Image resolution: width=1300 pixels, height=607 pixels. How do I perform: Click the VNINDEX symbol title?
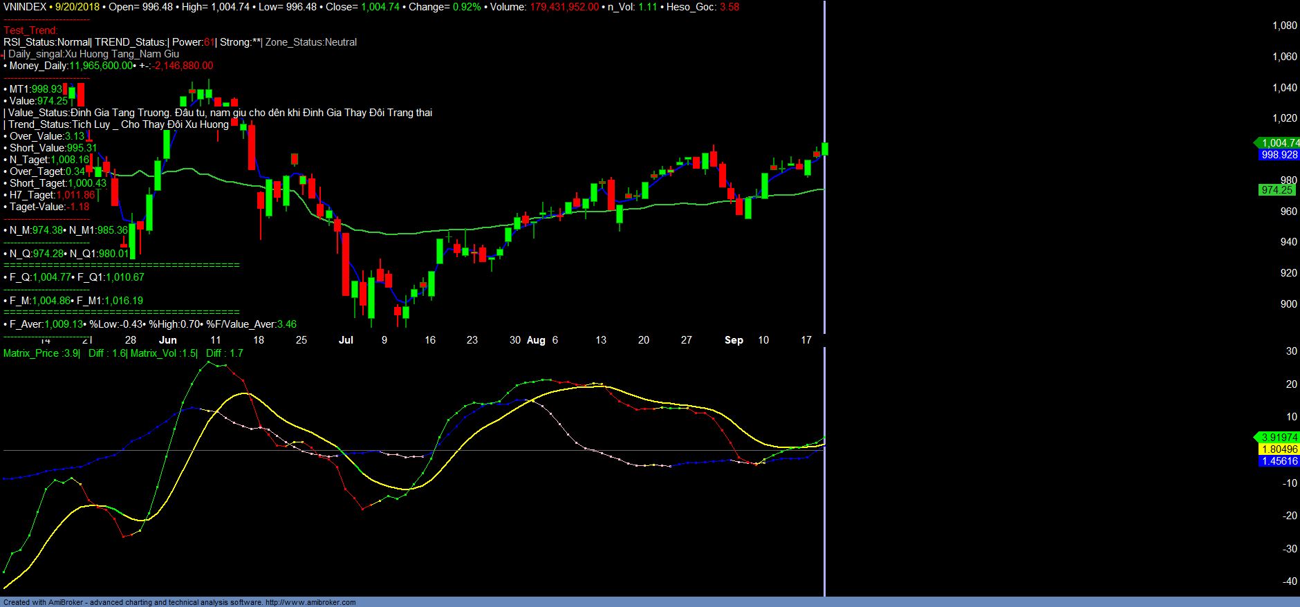(25, 7)
